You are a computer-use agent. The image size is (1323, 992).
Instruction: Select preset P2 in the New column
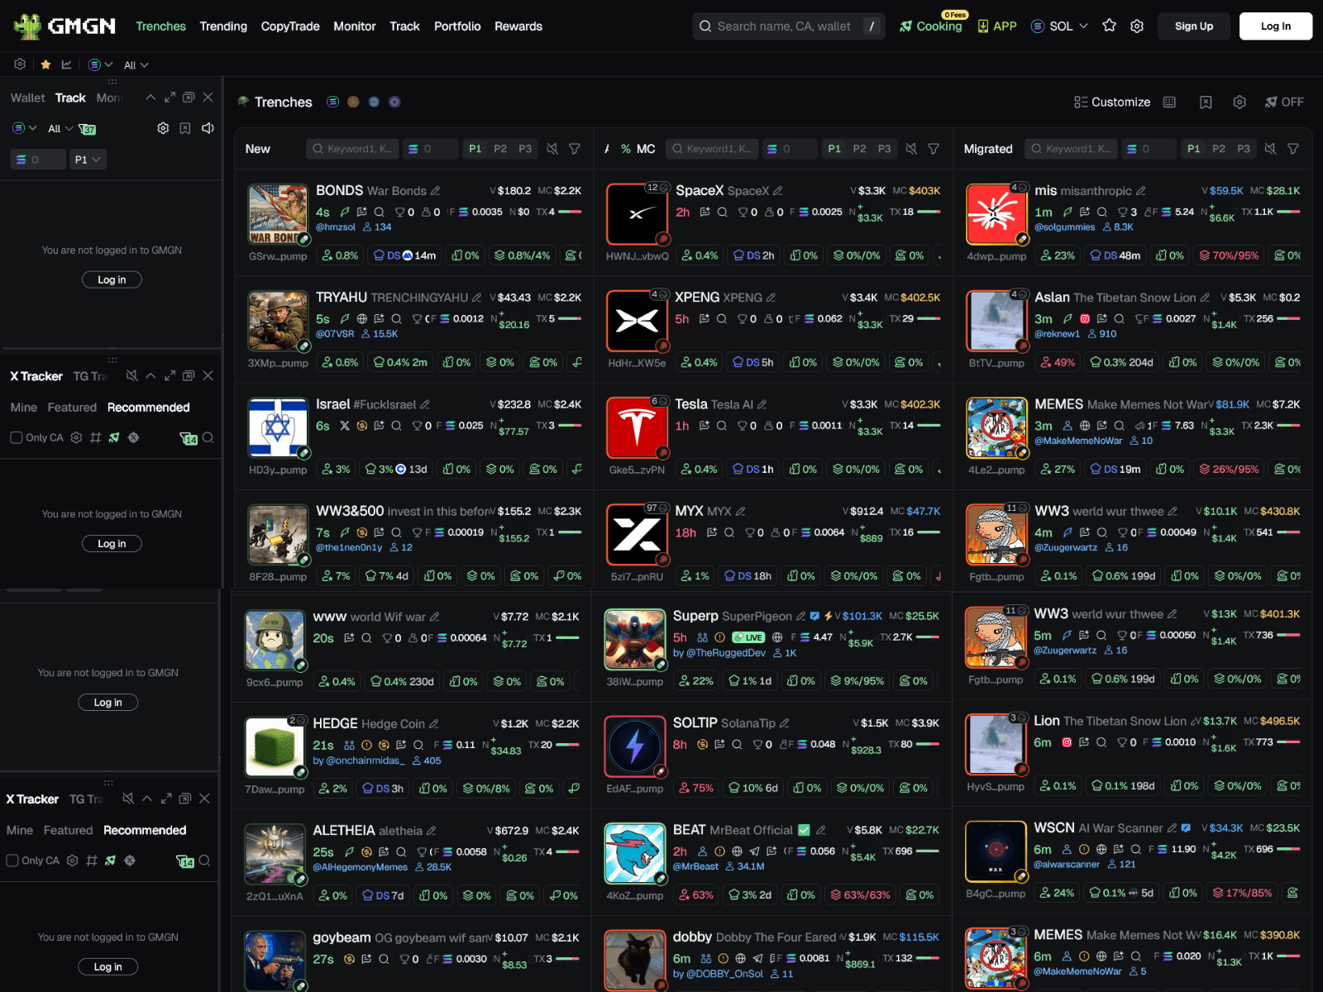[x=500, y=149]
